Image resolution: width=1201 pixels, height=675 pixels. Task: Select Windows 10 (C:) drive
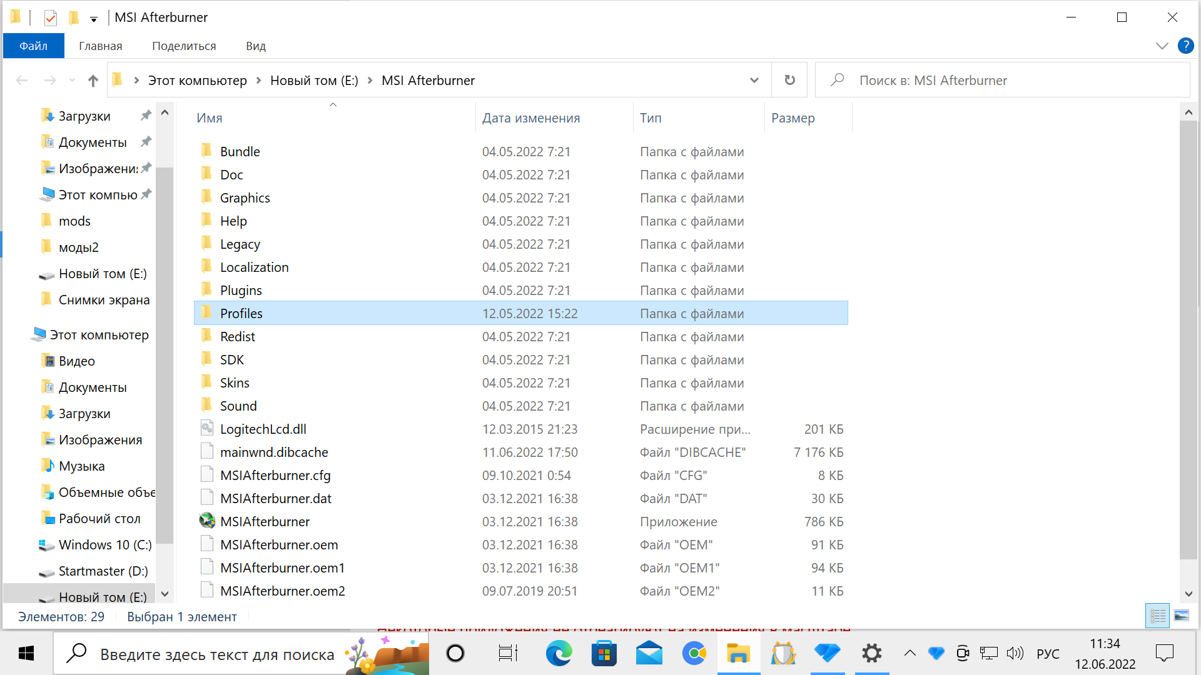tap(105, 545)
